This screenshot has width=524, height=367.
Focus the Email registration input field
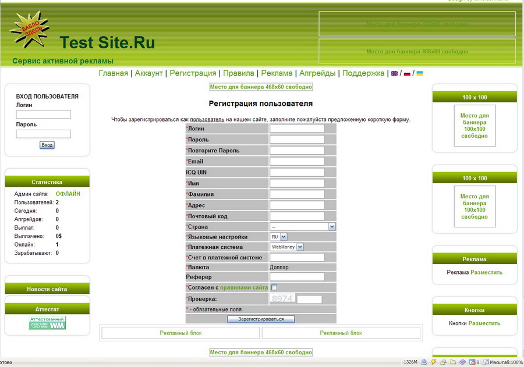[297, 161]
